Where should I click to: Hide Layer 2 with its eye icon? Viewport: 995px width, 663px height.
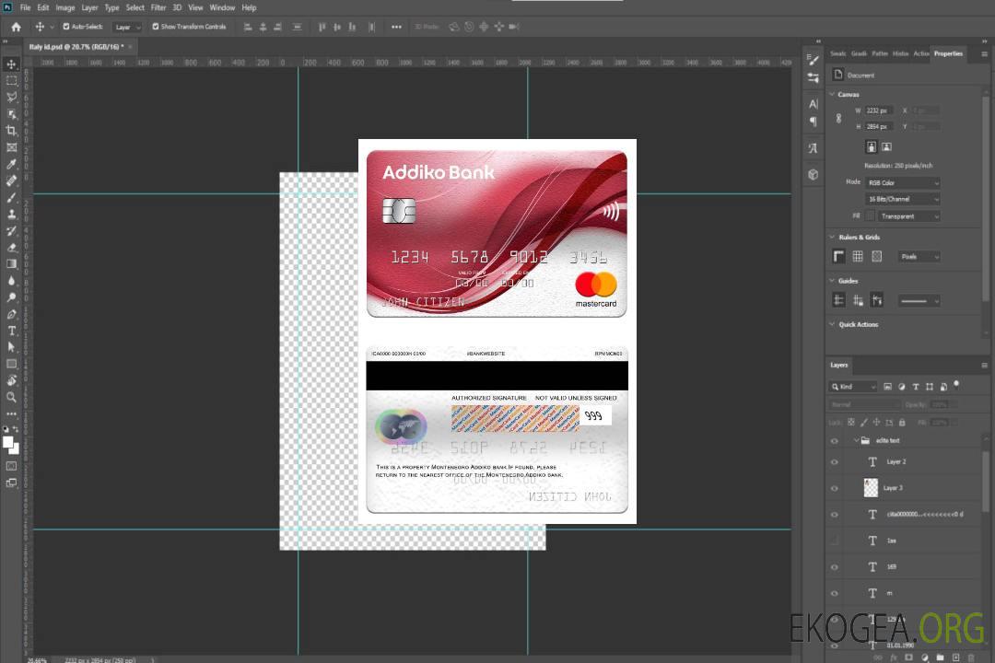click(835, 462)
